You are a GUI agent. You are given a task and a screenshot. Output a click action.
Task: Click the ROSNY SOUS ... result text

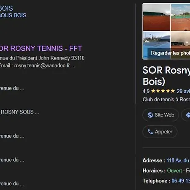click(x=20, y=112)
